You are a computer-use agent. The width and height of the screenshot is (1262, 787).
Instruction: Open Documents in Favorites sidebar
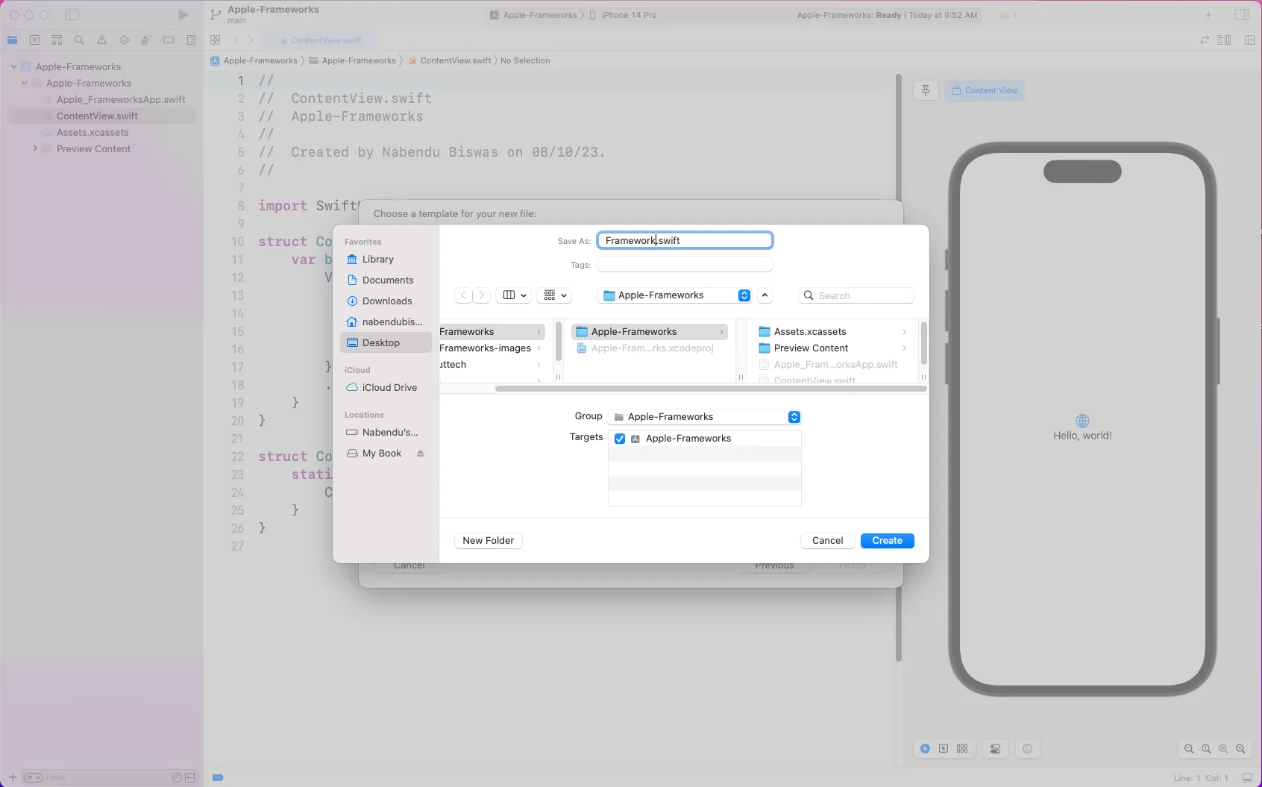tap(386, 280)
